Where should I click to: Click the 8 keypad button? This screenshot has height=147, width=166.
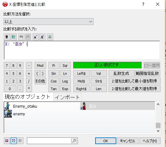(x=13, y=66)
